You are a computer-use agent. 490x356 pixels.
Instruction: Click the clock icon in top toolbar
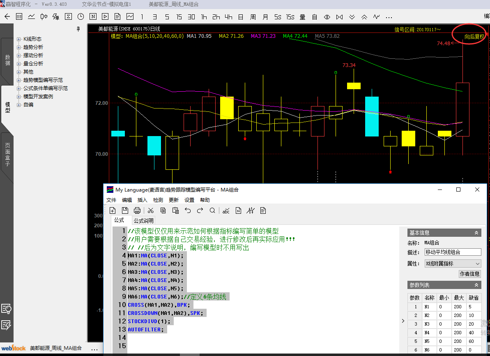click(x=81, y=17)
